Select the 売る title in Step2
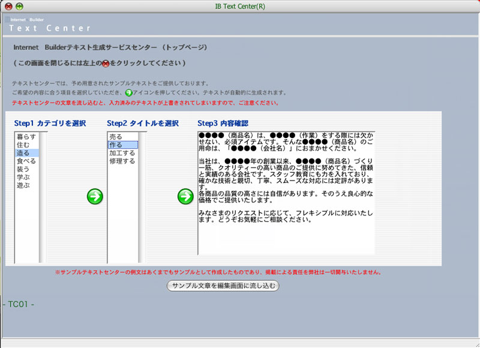480x348 pixels. click(x=116, y=137)
